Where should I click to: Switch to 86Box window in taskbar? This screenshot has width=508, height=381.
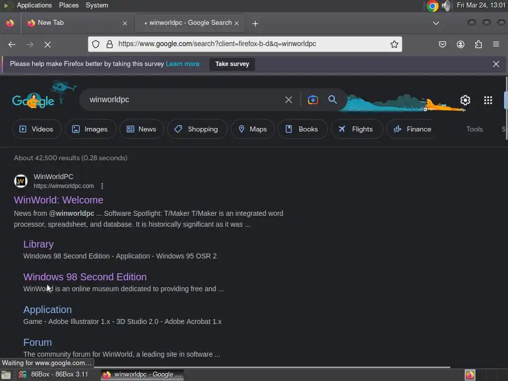point(54,375)
